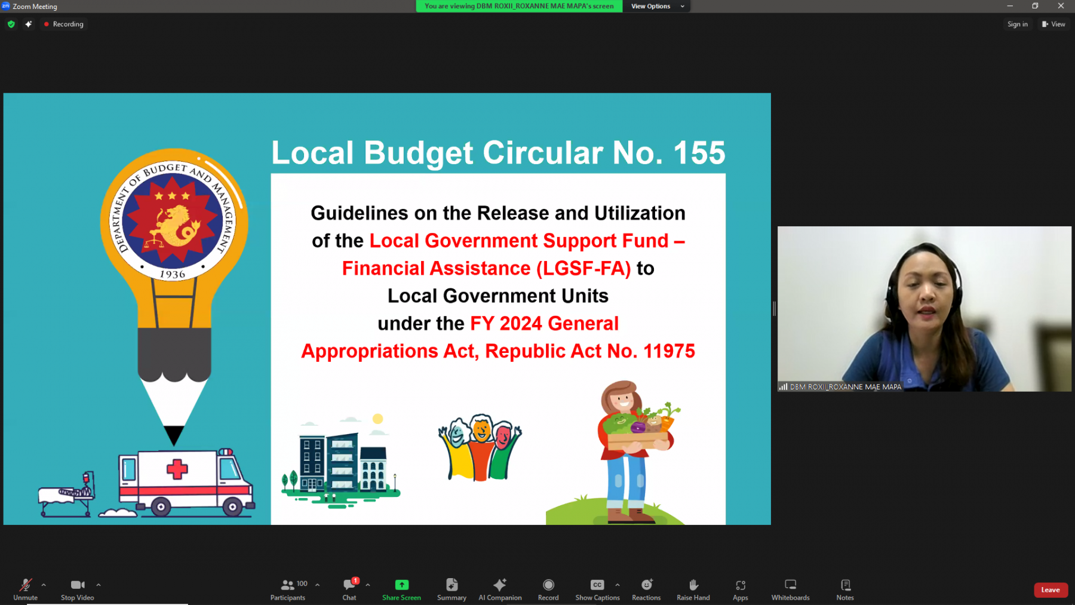Screen dimensions: 1075x605
Task: Raise Hand in meeting
Action: [x=693, y=589]
